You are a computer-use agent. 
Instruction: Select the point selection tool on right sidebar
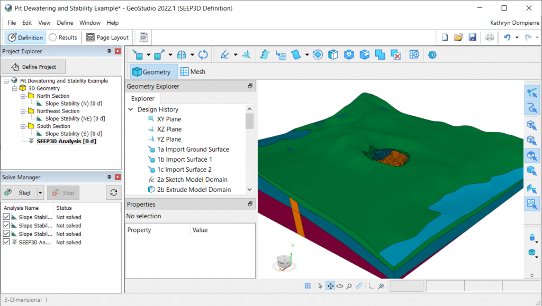pos(532,92)
